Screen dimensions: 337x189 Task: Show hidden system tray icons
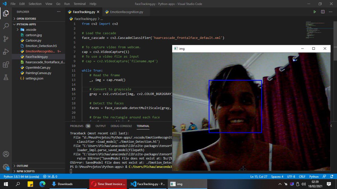pyautogui.click(x=280, y=184)
